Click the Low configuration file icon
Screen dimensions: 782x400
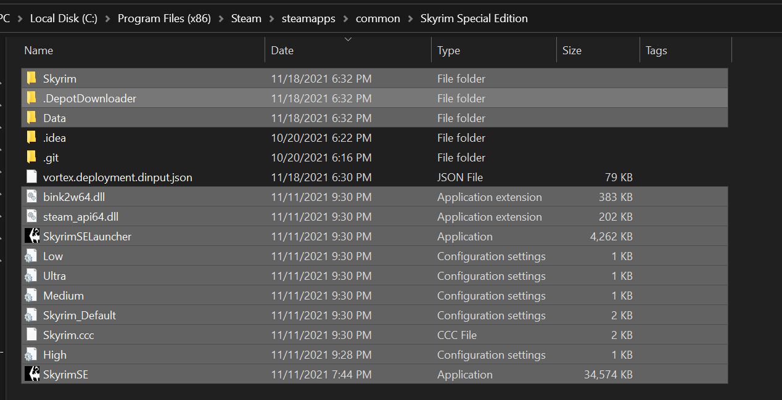click(31, 256)
